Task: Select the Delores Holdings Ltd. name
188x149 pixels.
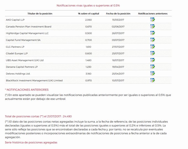Action: click(18, 74)
